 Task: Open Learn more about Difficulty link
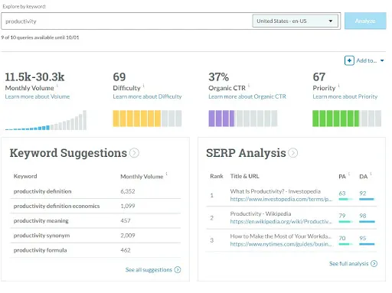pos(147,96)
